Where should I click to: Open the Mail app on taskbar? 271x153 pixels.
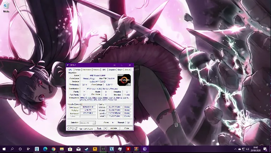[78, 149]
